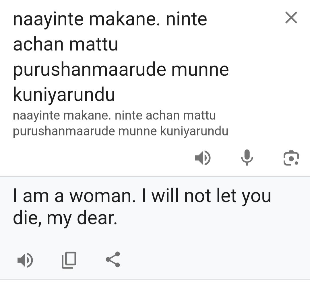Tap the small gray transliteration text

[x=121, y=123]
